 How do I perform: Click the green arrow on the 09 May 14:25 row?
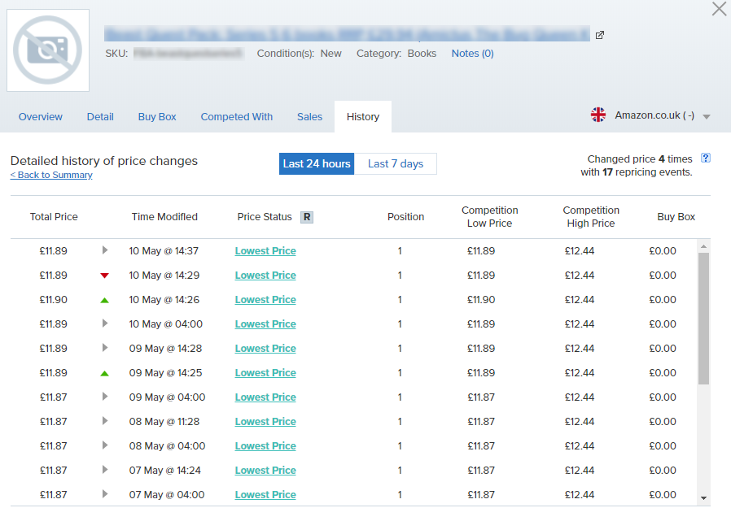click(x=104, y=372)
